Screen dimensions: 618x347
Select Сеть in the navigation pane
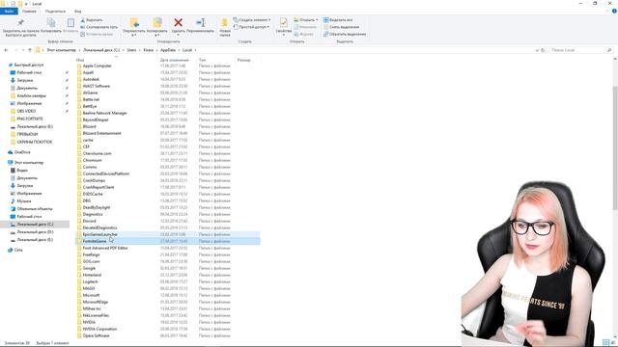pyautogui.click(x=18, y=250)
